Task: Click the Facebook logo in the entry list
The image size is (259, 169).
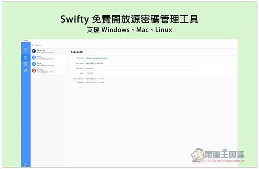Action: click(34, 51)
